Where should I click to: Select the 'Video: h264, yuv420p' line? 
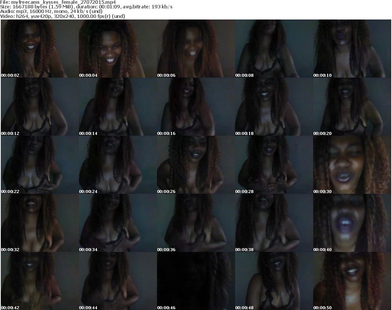pos(62,16)
